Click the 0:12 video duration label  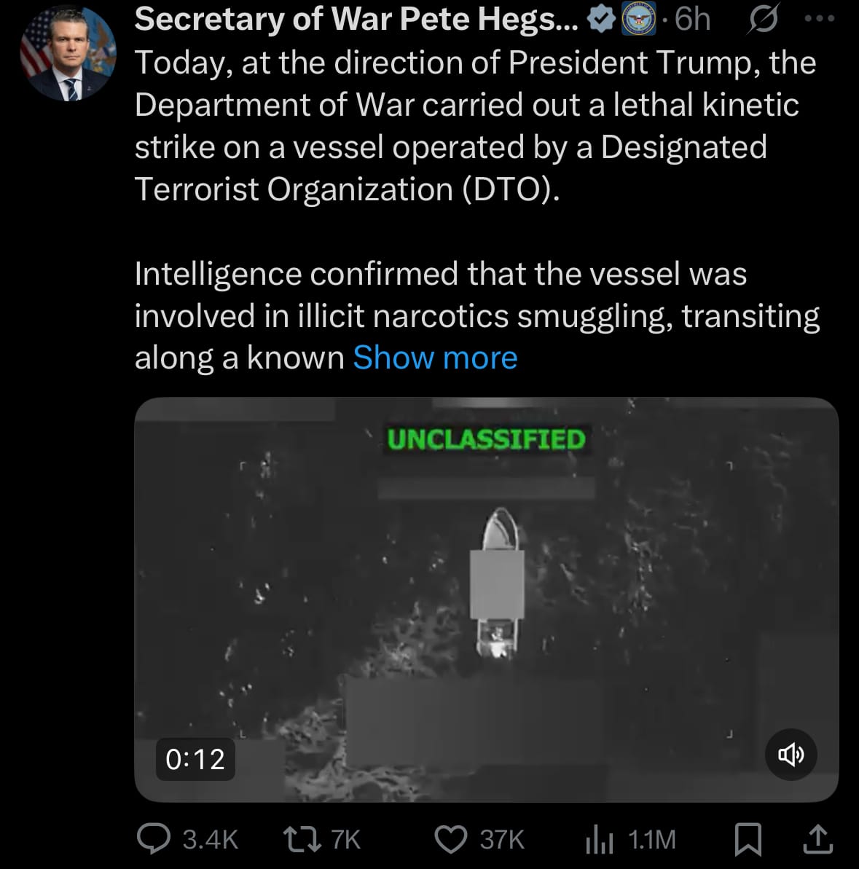195,759
